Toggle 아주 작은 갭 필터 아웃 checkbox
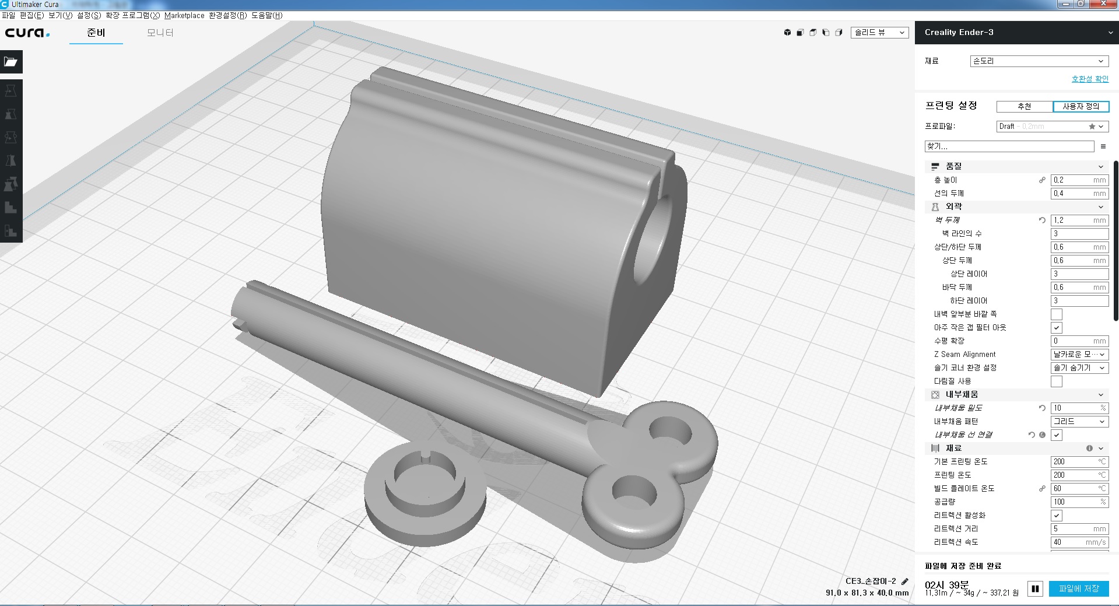 (1056, 328)
